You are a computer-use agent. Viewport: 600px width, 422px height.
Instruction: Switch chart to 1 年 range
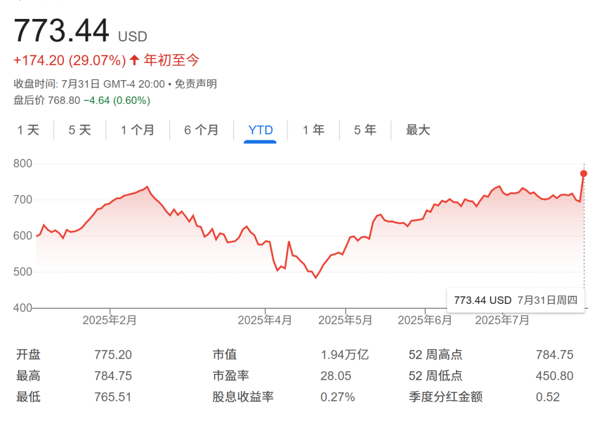(x=313, y=130)
